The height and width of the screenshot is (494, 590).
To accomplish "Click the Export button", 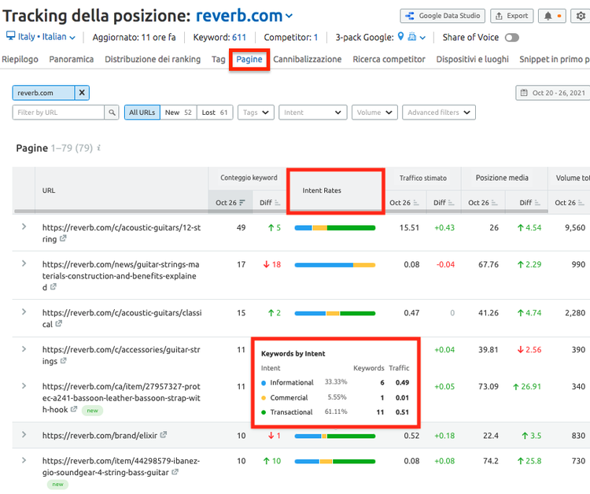I will tap(512, 16).
